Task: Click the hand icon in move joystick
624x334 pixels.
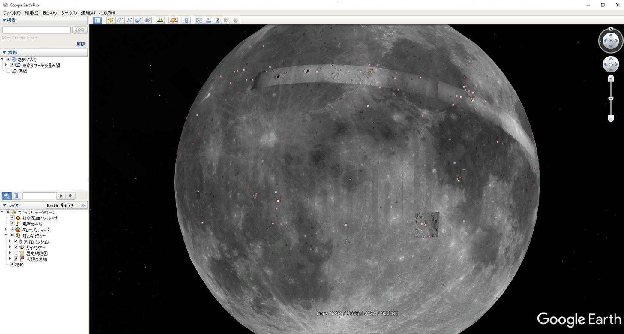Action: pos(611,64)
